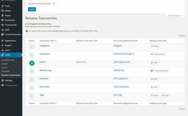
Task: Edit Categories taxonomy for testimonial_category
Action: point(44,54)
